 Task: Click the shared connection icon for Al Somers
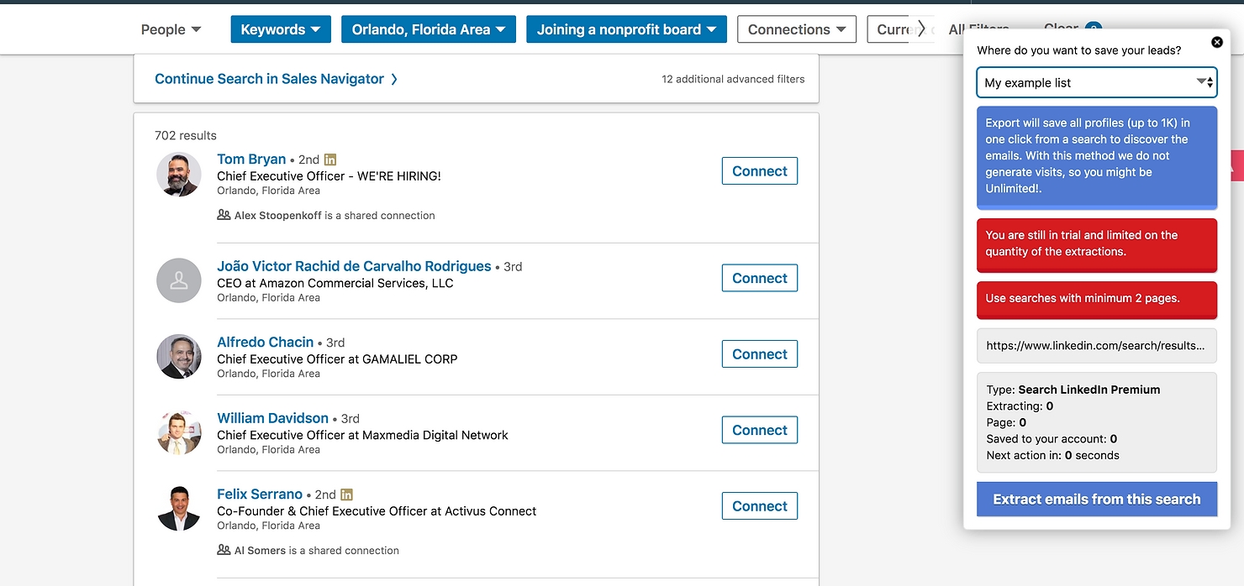224,550
